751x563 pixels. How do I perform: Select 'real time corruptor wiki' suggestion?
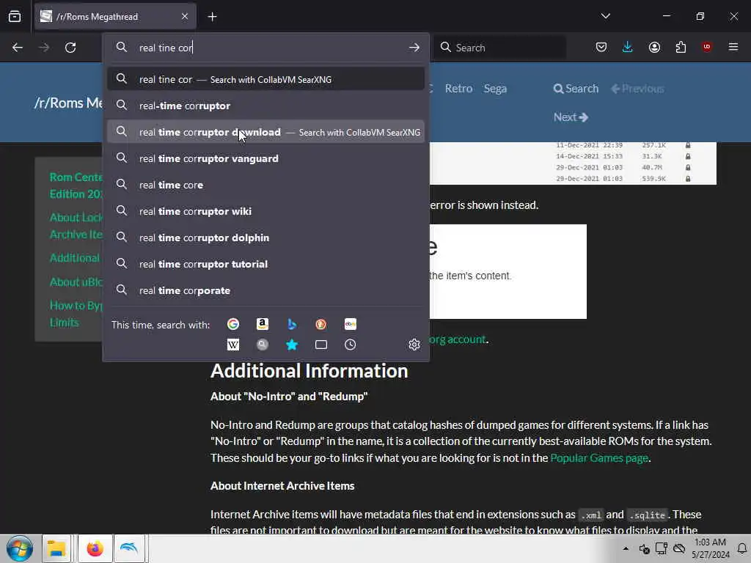[x=265, y=210]
